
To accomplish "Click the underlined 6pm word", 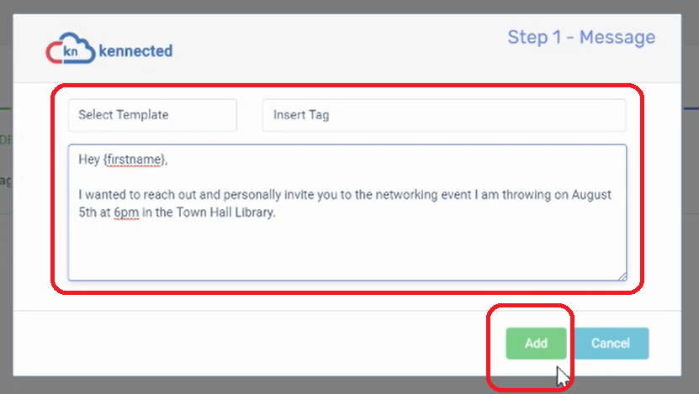I will click(x=126, y=213).
